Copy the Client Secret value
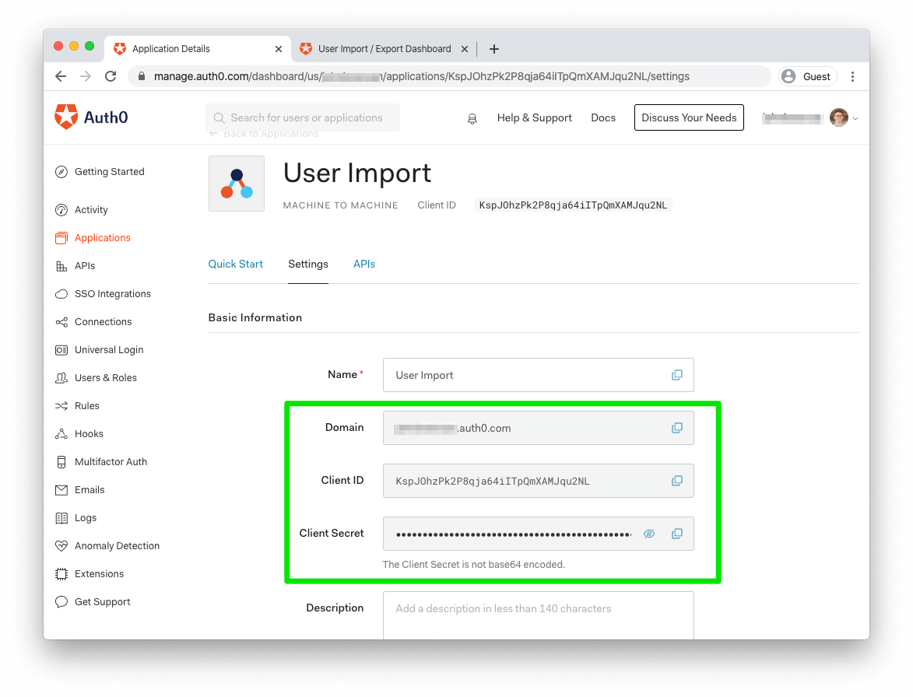 coord(676,534)
